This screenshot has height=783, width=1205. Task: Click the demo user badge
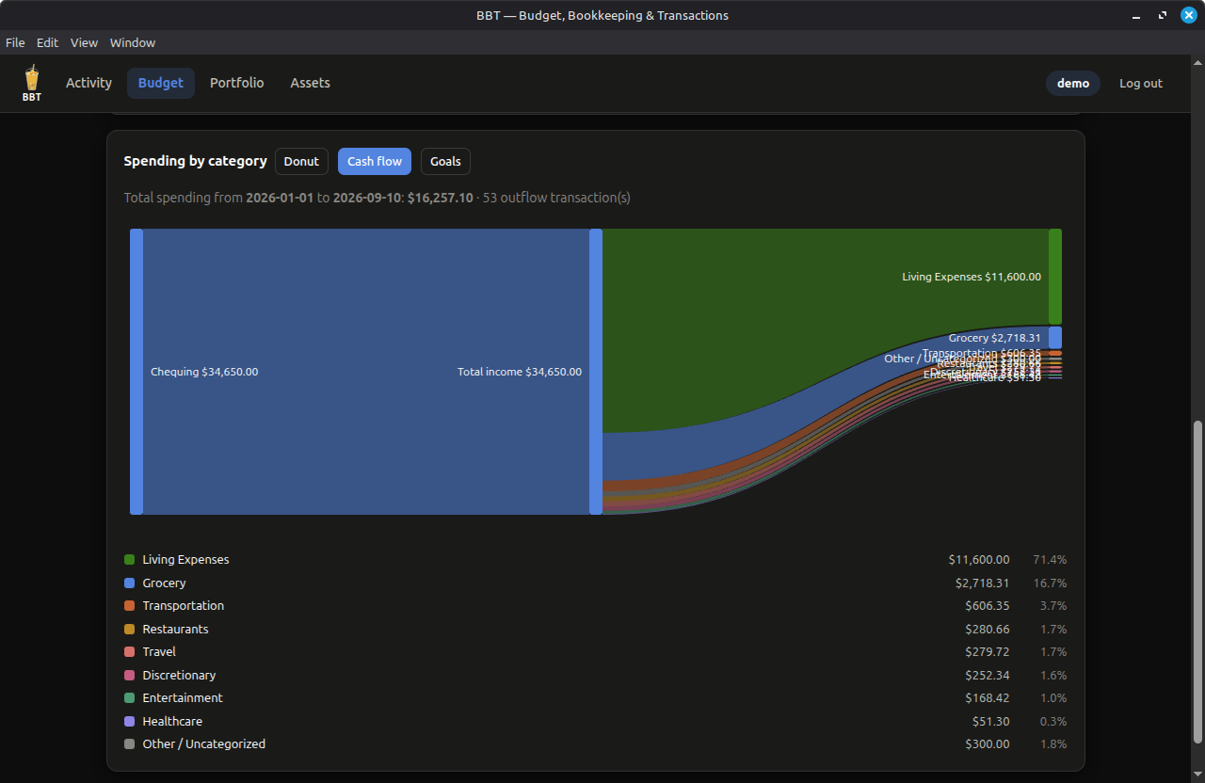tap(1073, 83)
